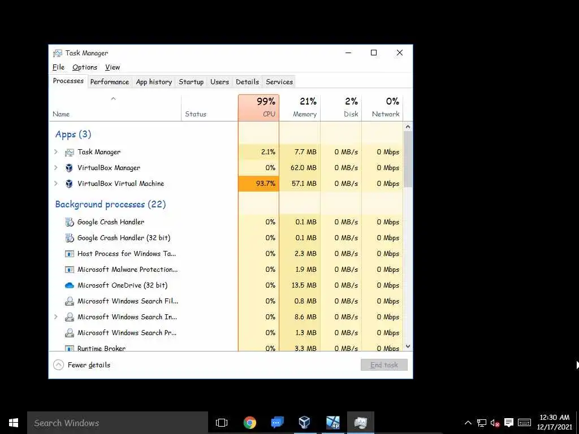The width and height of the screenshot is (579, 434).
Task: Expand the VirtualBox Manager row
Action: pyautogui.click(x=56, y=167)
